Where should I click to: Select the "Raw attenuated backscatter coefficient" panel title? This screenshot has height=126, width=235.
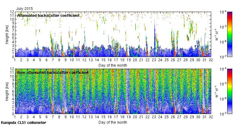coord(52,72)
